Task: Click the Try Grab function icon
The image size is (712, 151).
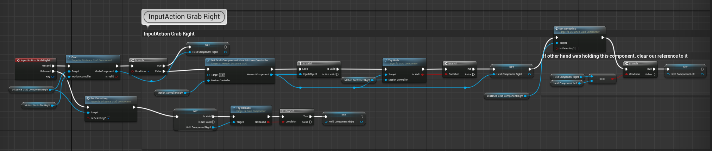Action: pos(386,60)
